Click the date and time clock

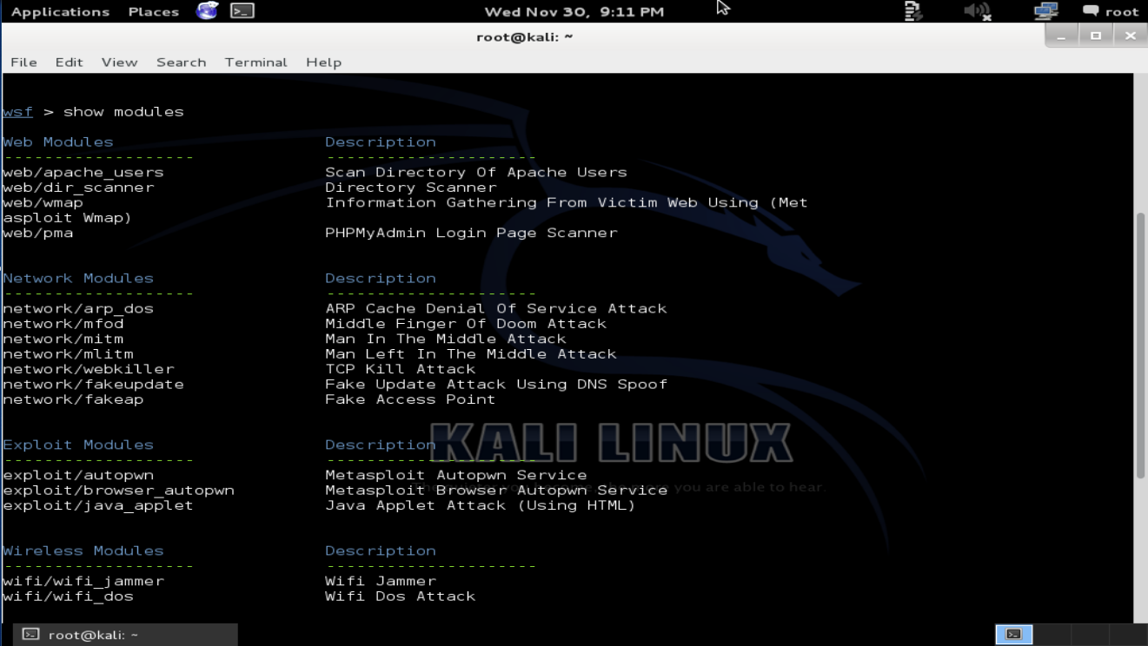click(x=574, y=11)
